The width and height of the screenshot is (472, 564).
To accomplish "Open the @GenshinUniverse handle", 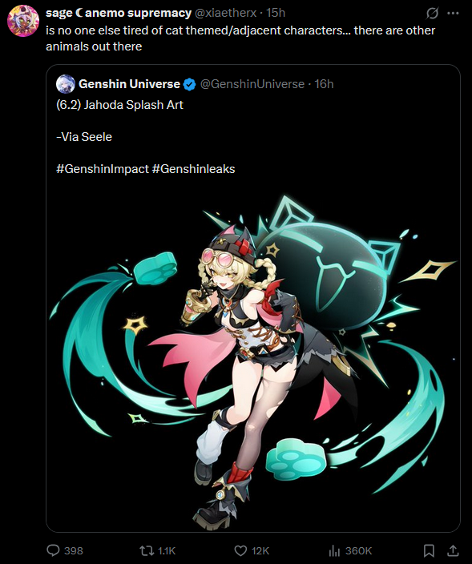I will tap(252, 84).
